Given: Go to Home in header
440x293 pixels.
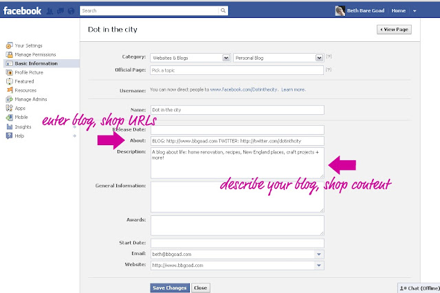Looking at the screenshot, I should click(x=399, y=11).
